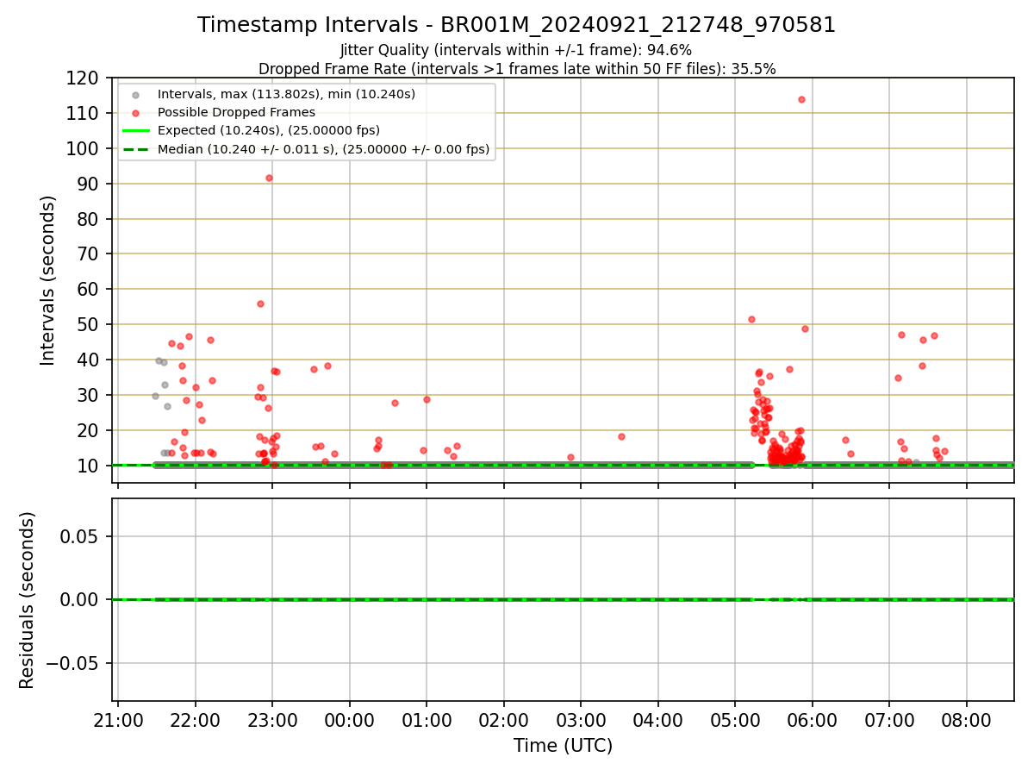The image size is (1034, 776).
Task: Select legend entry 'Possible Dropped Frames'
Action: (236, 112)
